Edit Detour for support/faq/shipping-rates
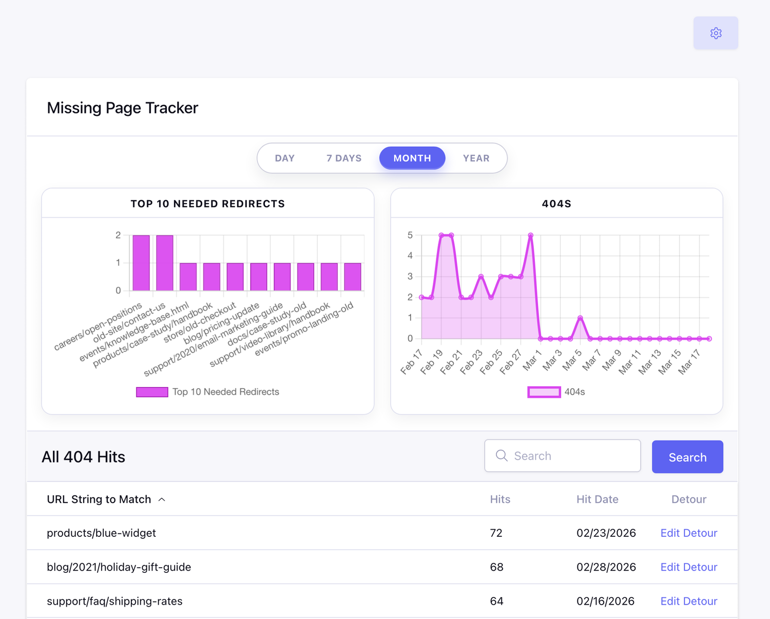 point(688,601)
